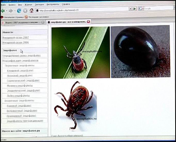Image resolution: width=176 pixels, height=142 pixels.
Task: Click the tick favicon in address bar
Action: 37,10
